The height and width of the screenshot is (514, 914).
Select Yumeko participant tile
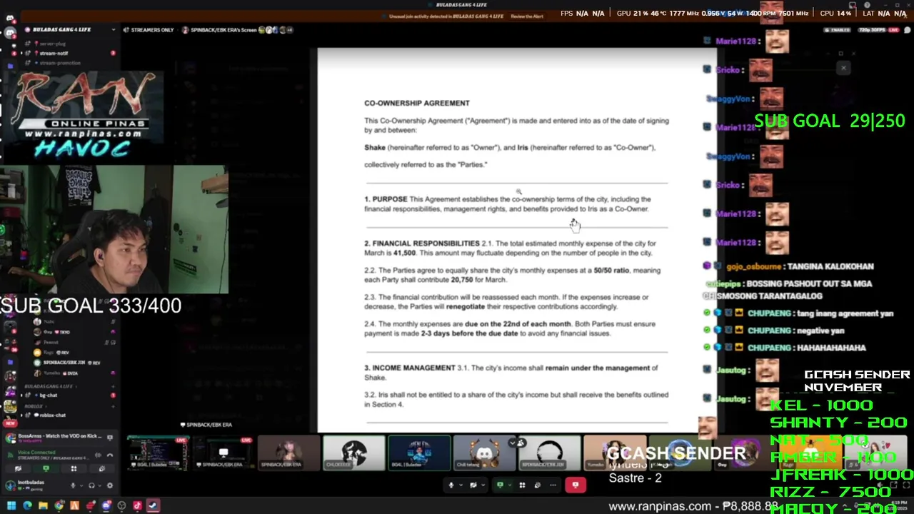pyautogui.click(x=614, y=453)
